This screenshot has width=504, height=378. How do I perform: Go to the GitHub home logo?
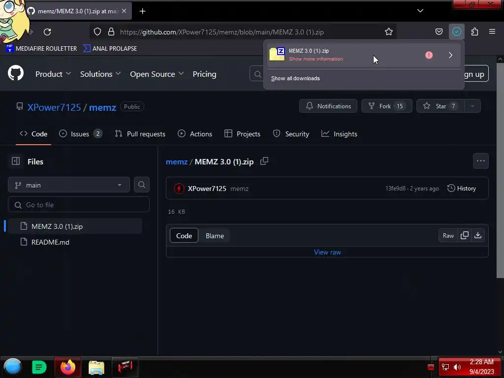tap(16, 73)
